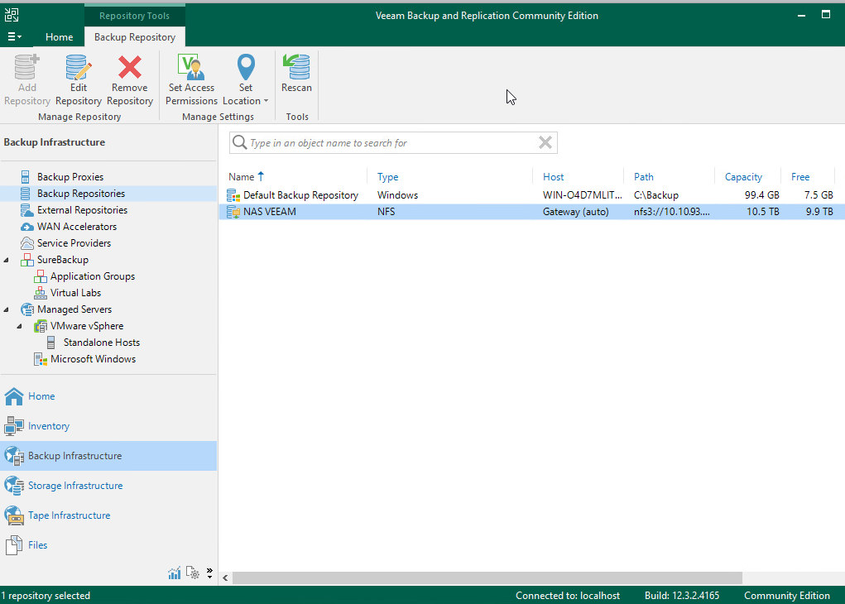Open the main hamburger menu
This screenshot has width=845, height=604.
coord(14,37)
